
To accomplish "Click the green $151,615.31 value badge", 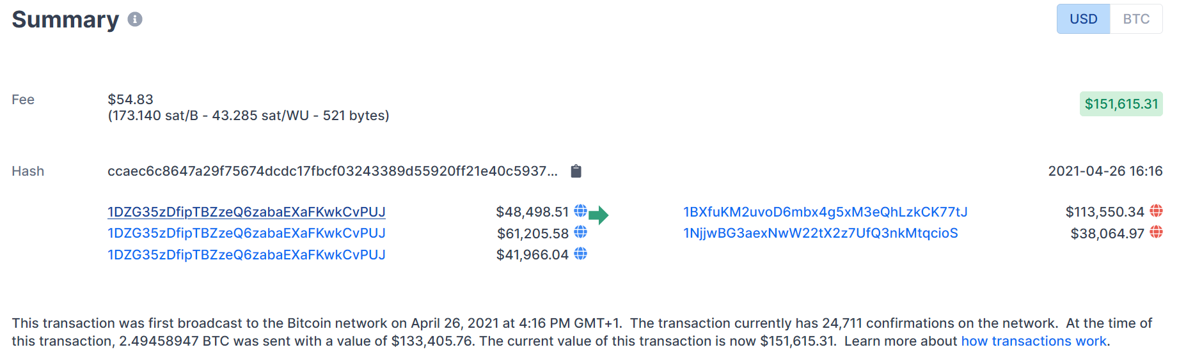I will 1121,104.
